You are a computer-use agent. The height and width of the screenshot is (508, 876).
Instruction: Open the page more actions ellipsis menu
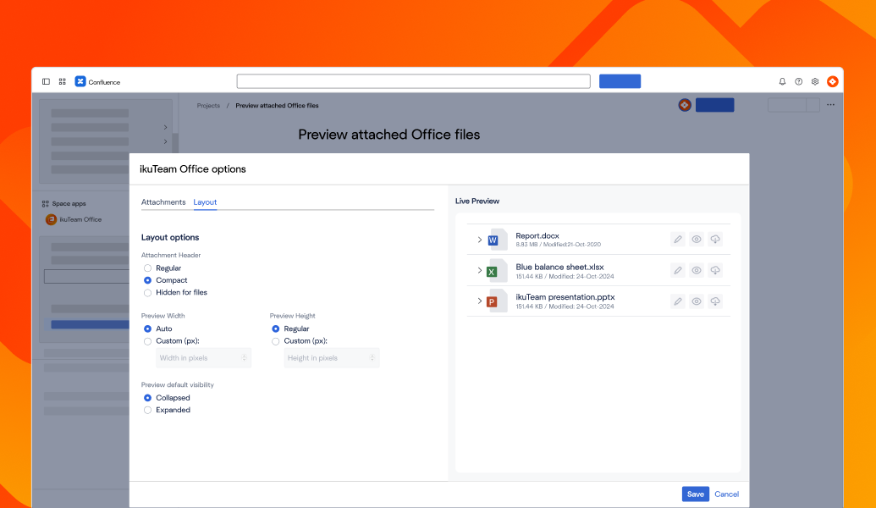830,104
